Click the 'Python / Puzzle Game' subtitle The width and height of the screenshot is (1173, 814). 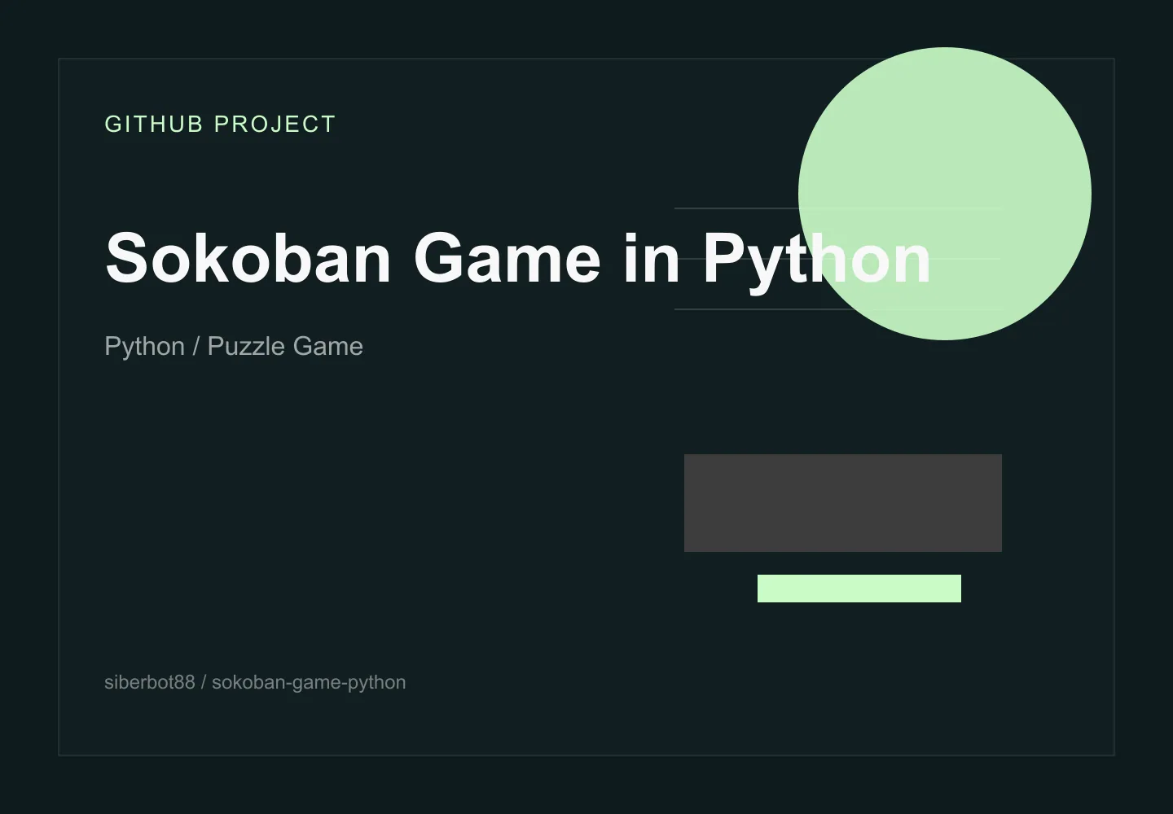(234, 346)
